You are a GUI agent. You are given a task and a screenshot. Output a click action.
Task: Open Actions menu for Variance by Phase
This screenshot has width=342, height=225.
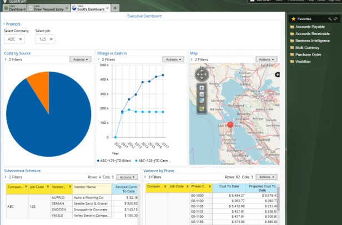[x=266, y=177]
